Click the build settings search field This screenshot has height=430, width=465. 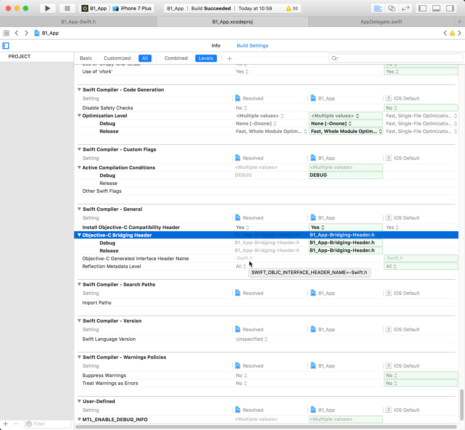click(x=396, y=58)
